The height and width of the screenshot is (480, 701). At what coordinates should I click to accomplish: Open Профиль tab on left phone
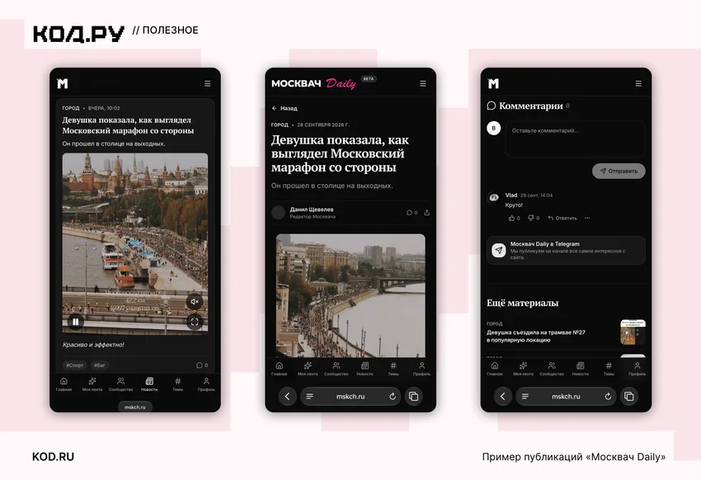pyautogui.click(x=206, y=384)
